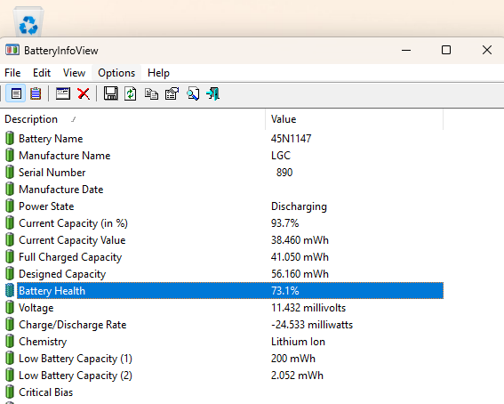Open the Edit menu
This screenshot has width=504, height=404.
[42, 73]
